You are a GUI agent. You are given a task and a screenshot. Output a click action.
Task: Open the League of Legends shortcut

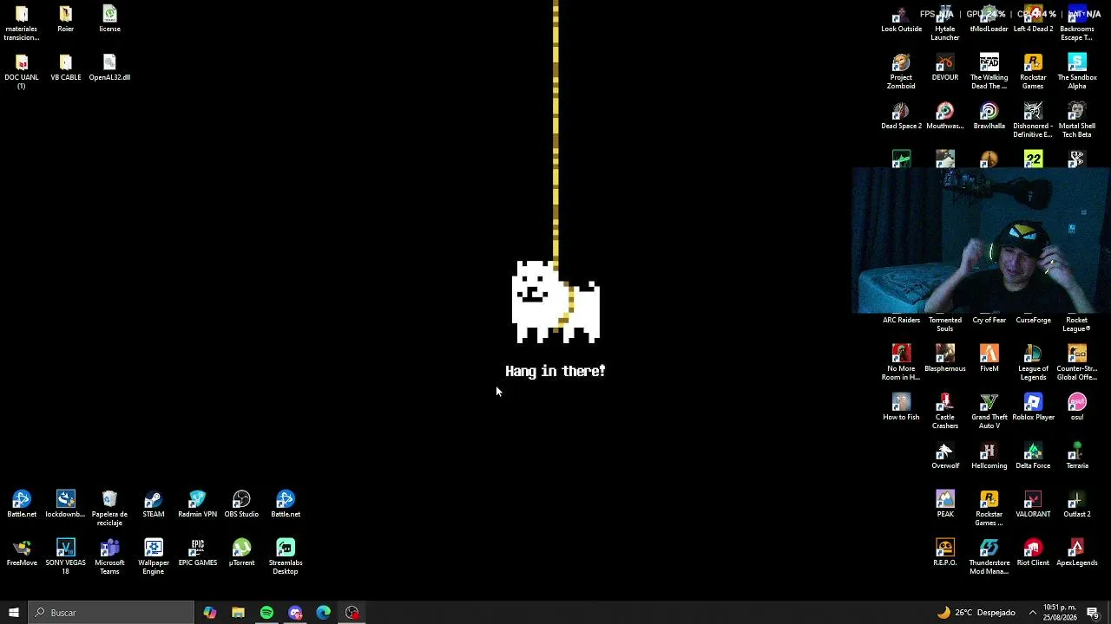[1033, 362]
